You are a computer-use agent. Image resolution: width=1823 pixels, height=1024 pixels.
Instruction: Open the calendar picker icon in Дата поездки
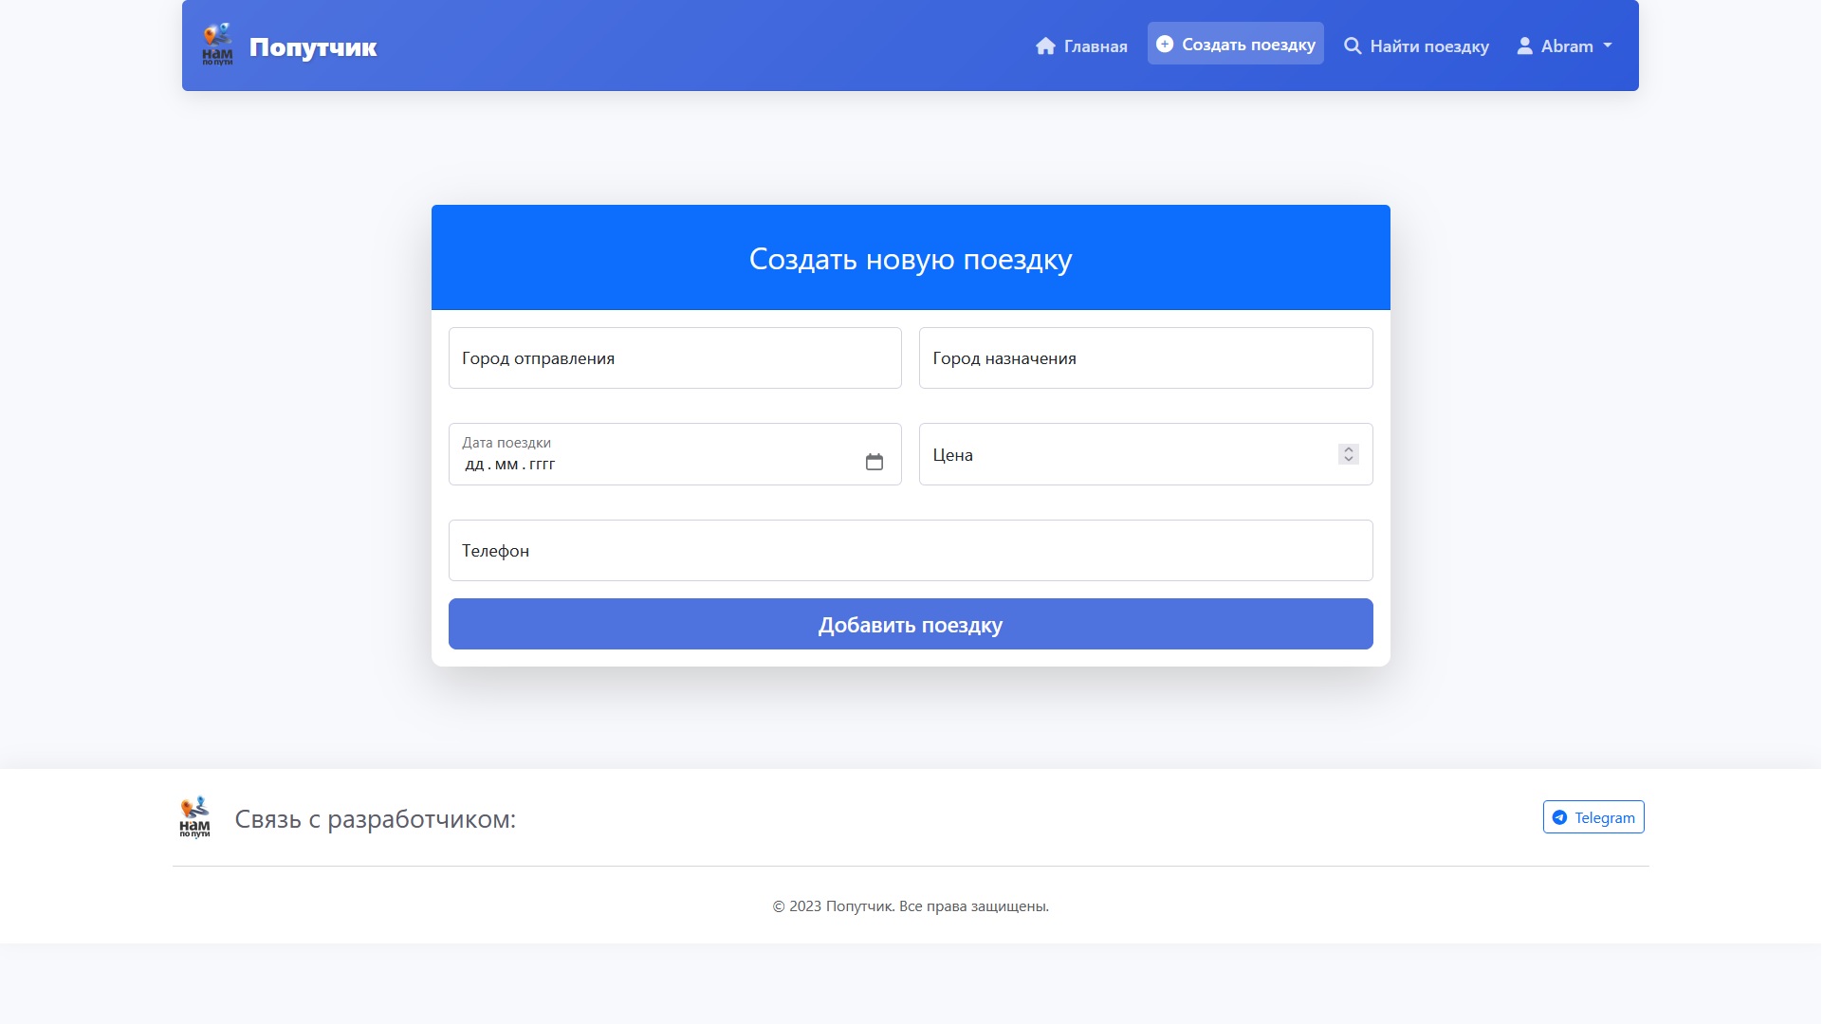pyautogui.click(x=875, y=462)
